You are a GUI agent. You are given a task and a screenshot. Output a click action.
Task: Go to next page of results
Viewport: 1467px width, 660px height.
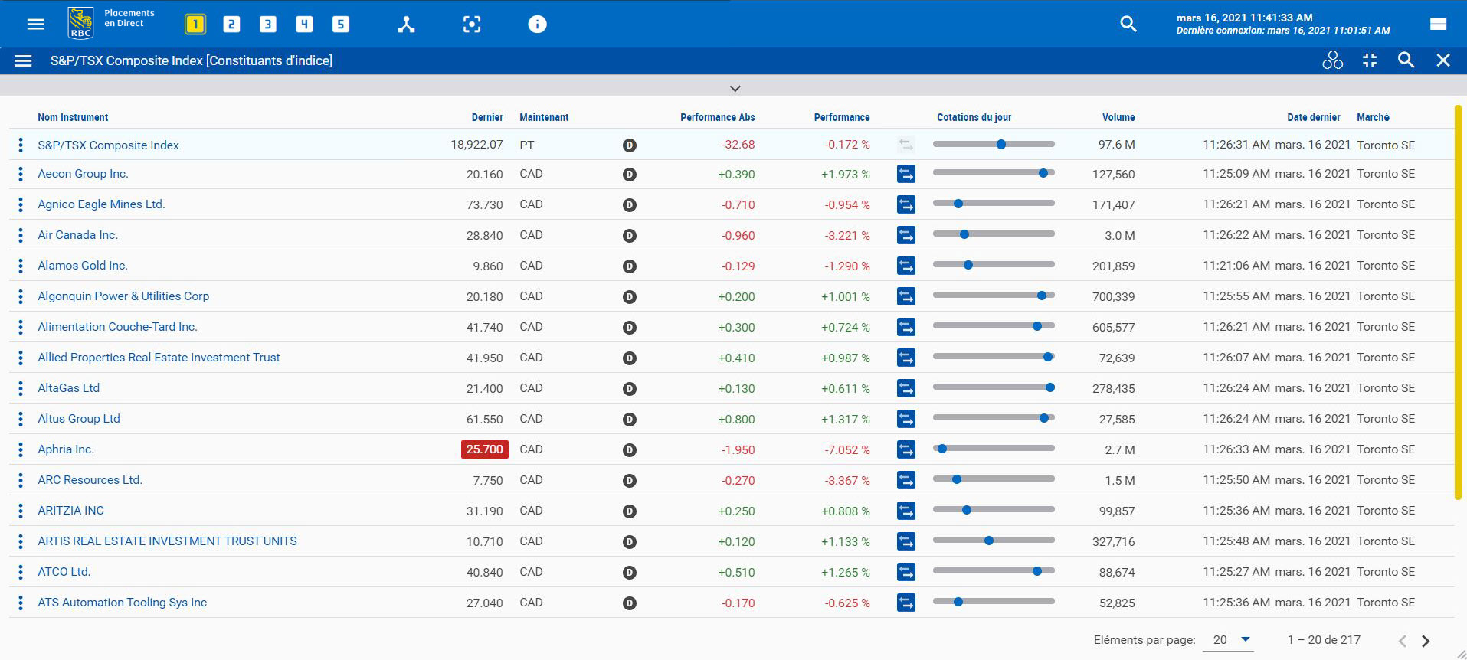point(1426,641)
